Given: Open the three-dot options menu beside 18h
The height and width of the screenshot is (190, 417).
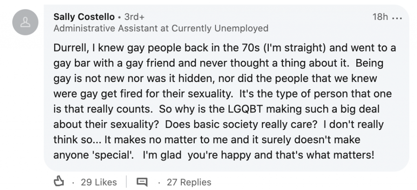Looking at the screenshot, I should [x=397, y=18].
